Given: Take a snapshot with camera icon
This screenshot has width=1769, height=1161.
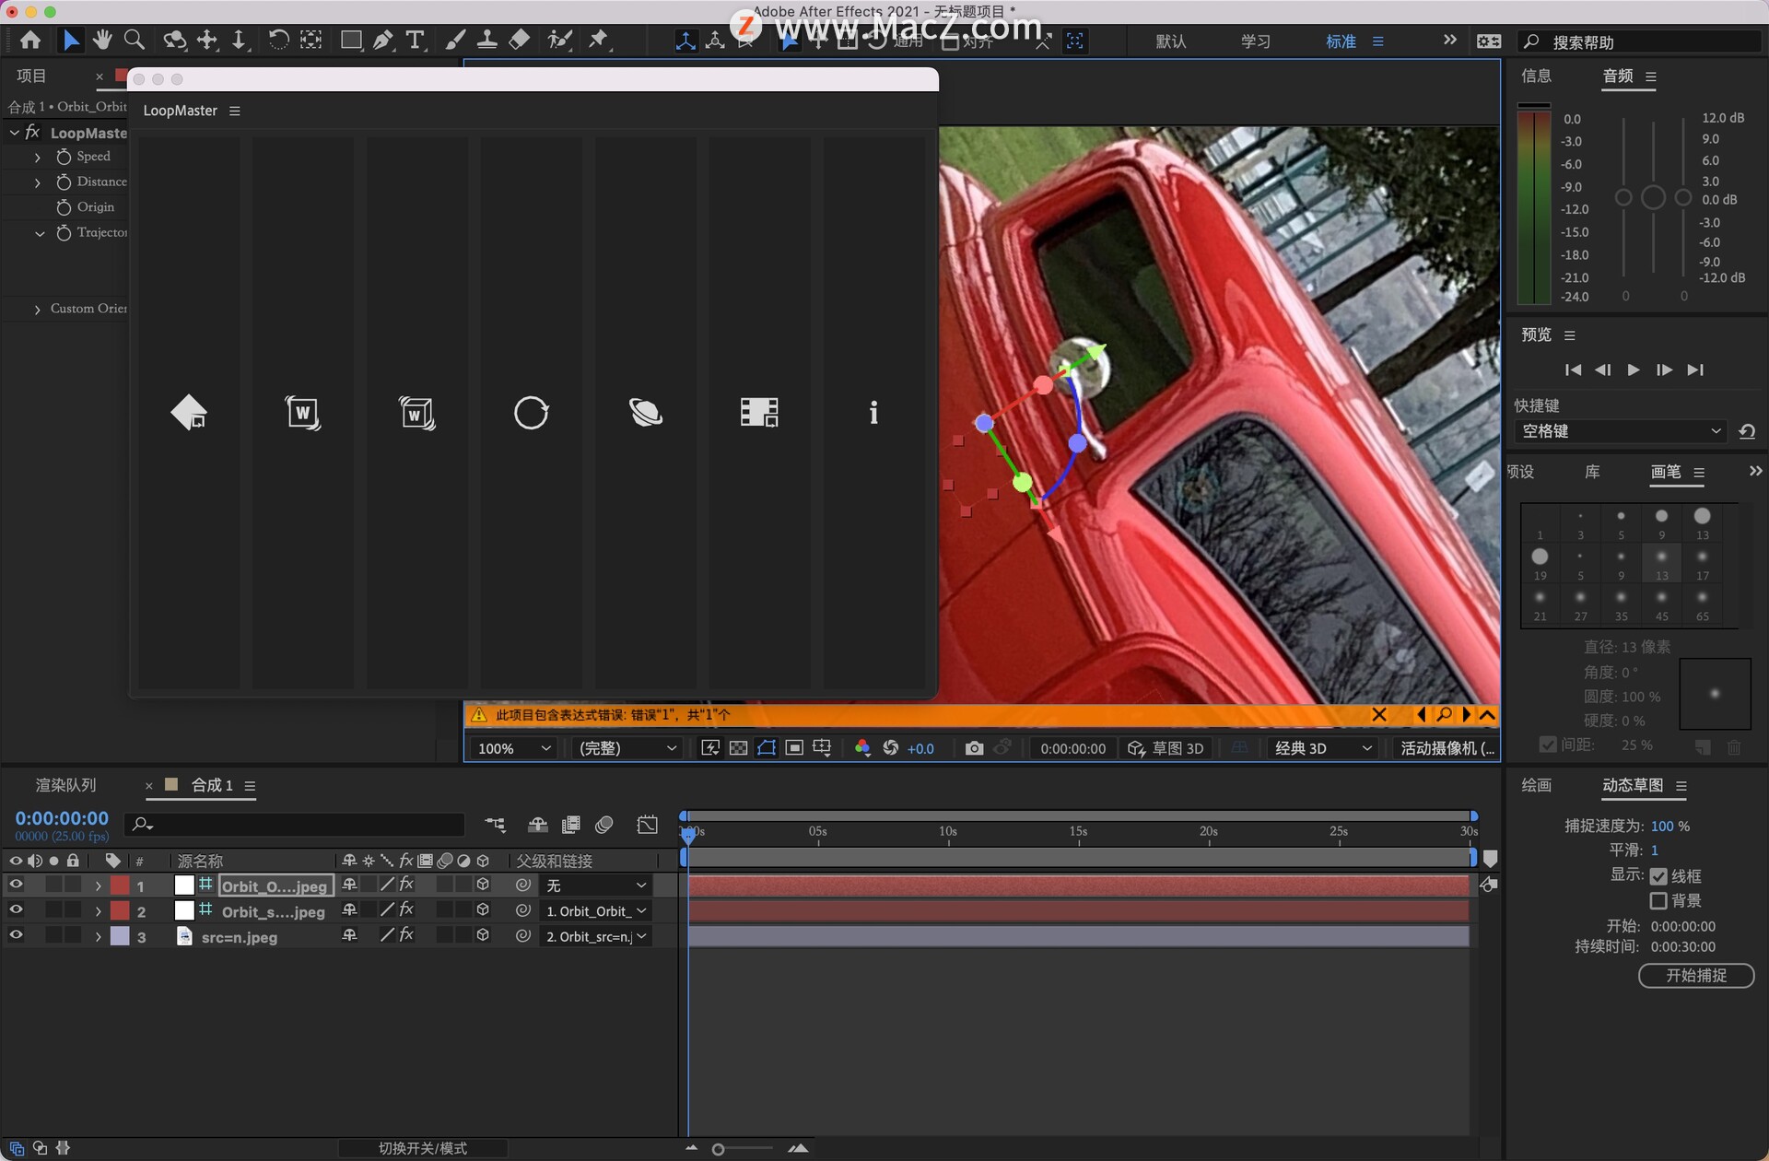Looking at the screenshot, I should click(x=974, y=748).
